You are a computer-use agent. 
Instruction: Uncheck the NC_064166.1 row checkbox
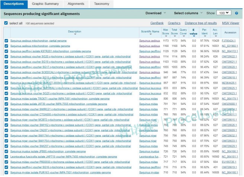[6, 151]
